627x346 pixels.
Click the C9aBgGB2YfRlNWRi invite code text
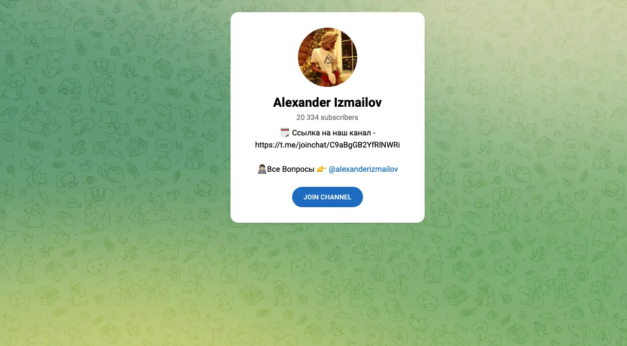pos(364,145)
